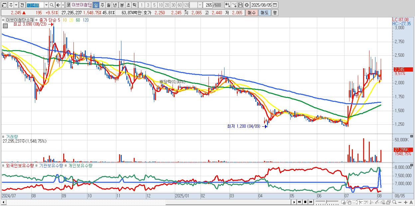The height and width of the screenshot is (206, 415).
Task: Click the trend line drawing icon
Action: (366, 202)
